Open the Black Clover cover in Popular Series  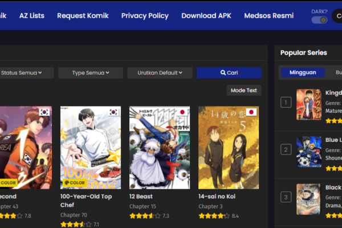pyautogui.click(x=308, y=199)
